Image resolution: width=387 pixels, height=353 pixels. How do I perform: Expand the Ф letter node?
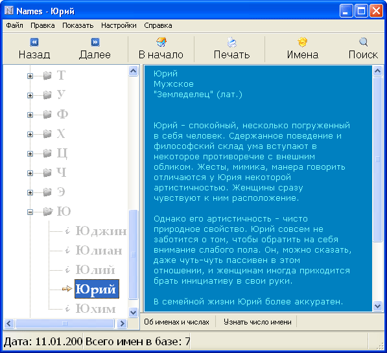(x=30, y=115)
